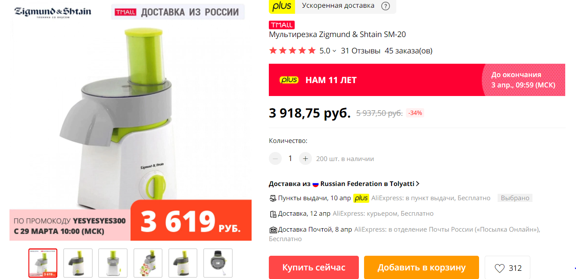This screenshot has height=279, width=576.
Task: Expand the 5.0 rating dropdown chevron
Action: (x=334, y=51)
